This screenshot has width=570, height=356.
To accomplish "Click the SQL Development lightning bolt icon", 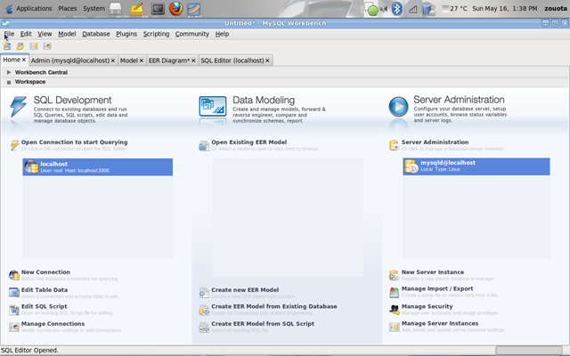I will tap(18, 107).
